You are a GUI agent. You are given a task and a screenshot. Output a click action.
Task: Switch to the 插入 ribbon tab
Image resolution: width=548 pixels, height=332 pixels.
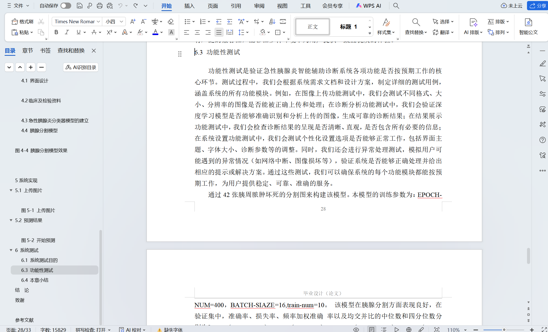click(x=189, y=6)
